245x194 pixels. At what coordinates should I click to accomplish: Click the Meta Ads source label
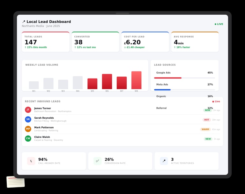point(162,85)
